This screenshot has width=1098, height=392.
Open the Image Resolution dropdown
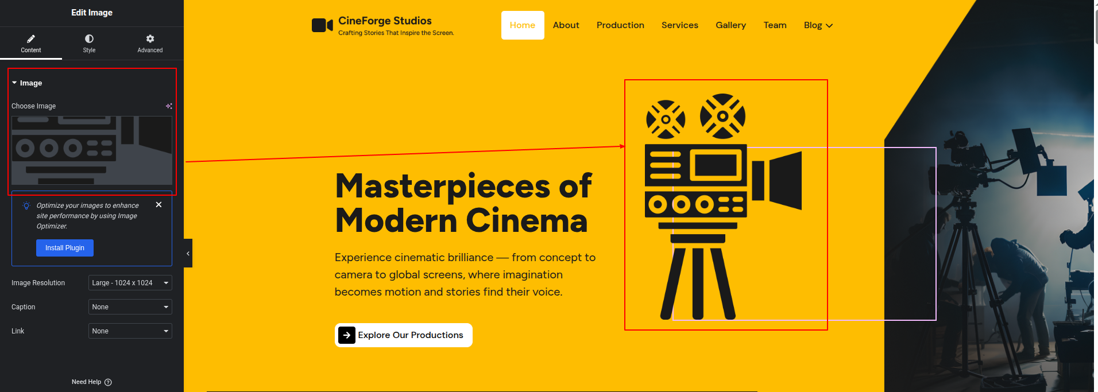pyautogui.click(x=130, y=283)
